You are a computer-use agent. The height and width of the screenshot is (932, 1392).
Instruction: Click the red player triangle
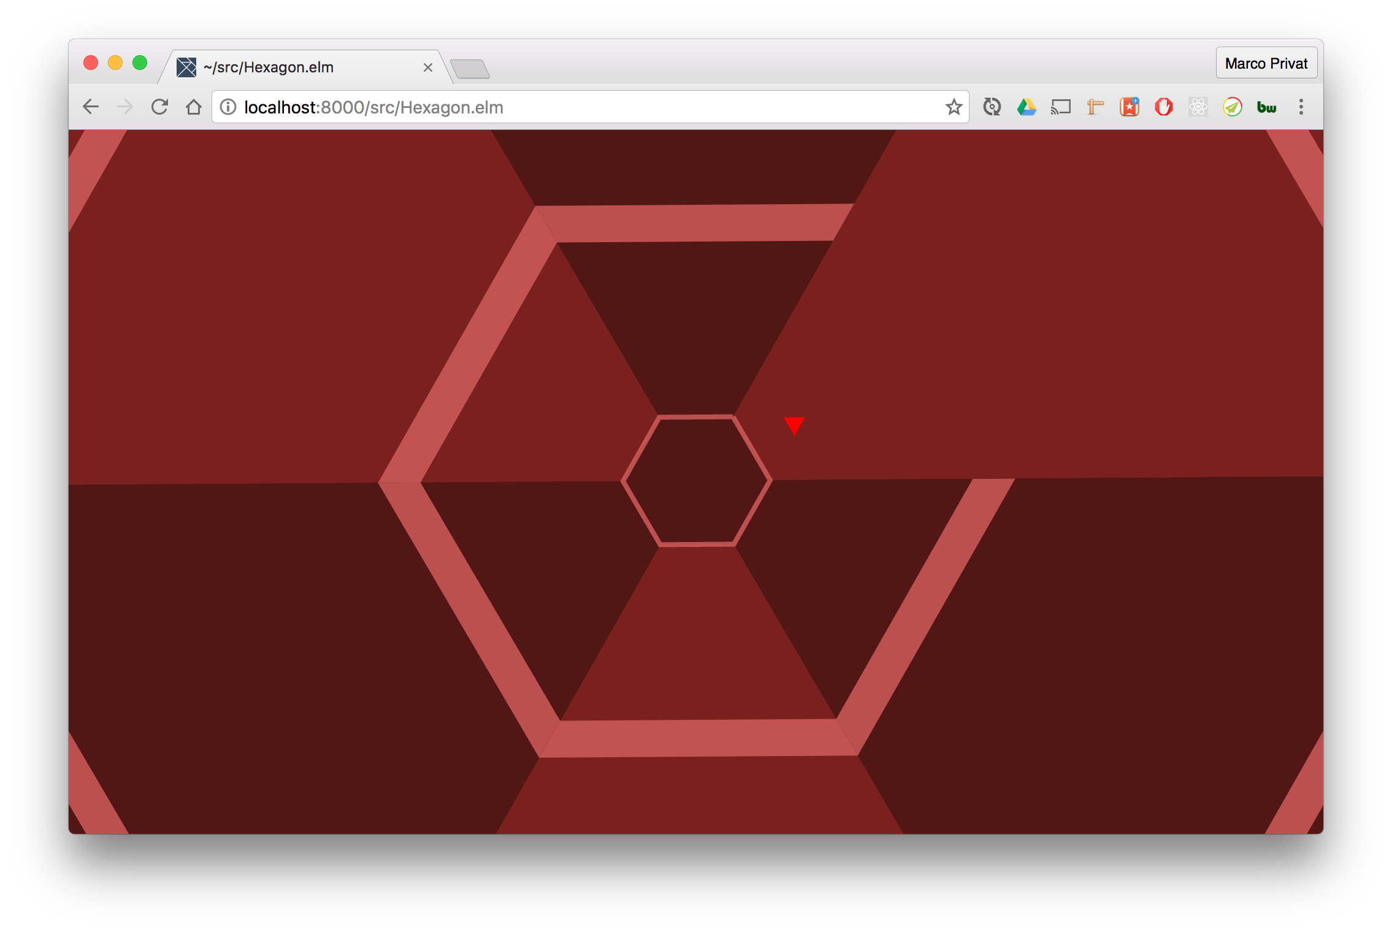[794, 426]
